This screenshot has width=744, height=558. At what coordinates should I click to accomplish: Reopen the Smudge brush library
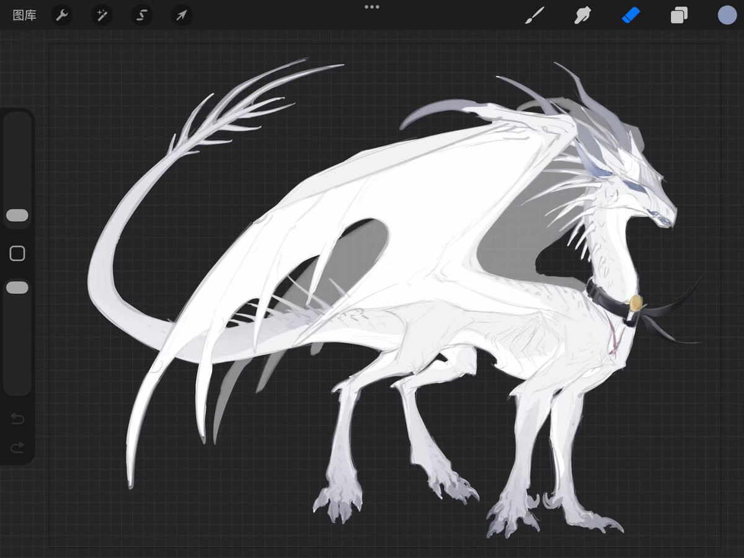583,15
